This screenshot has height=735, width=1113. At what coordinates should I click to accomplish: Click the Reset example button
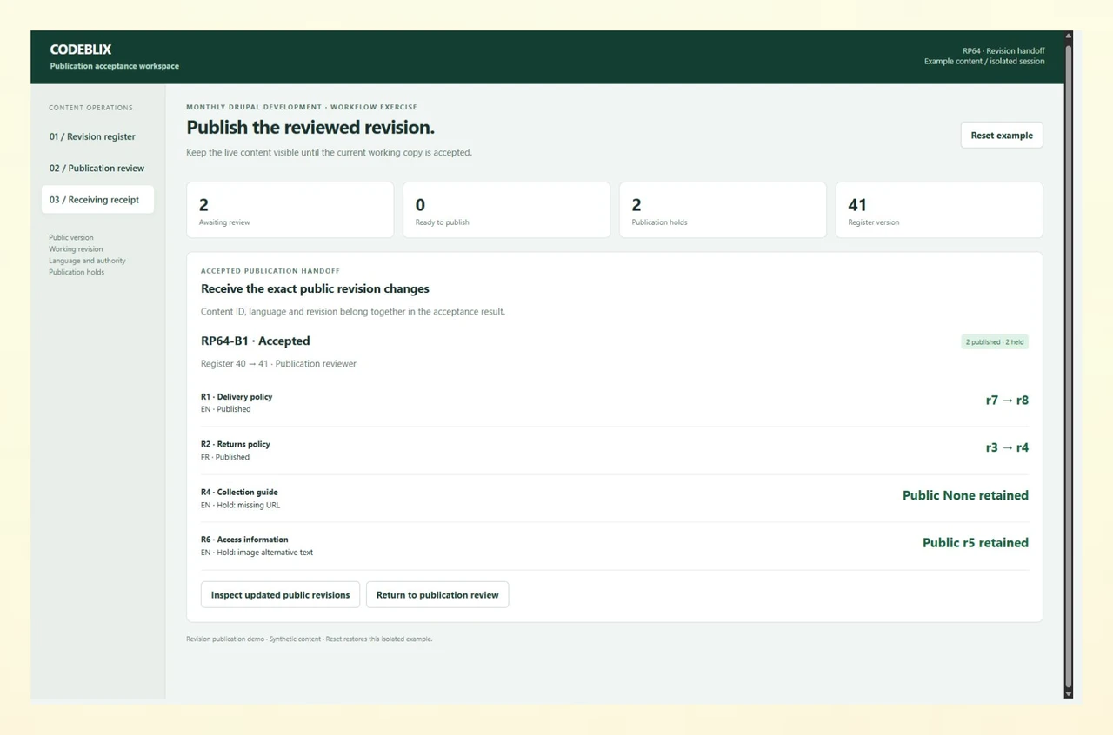[x=1002, y=136]
